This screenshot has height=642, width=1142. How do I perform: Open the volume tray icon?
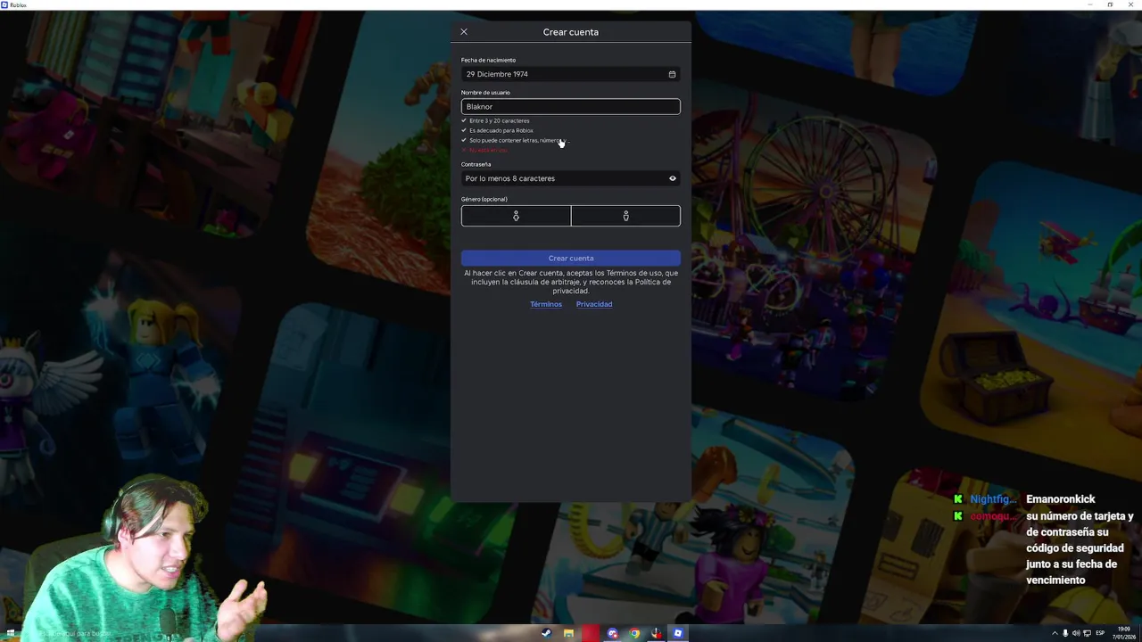pos(1076,633)
